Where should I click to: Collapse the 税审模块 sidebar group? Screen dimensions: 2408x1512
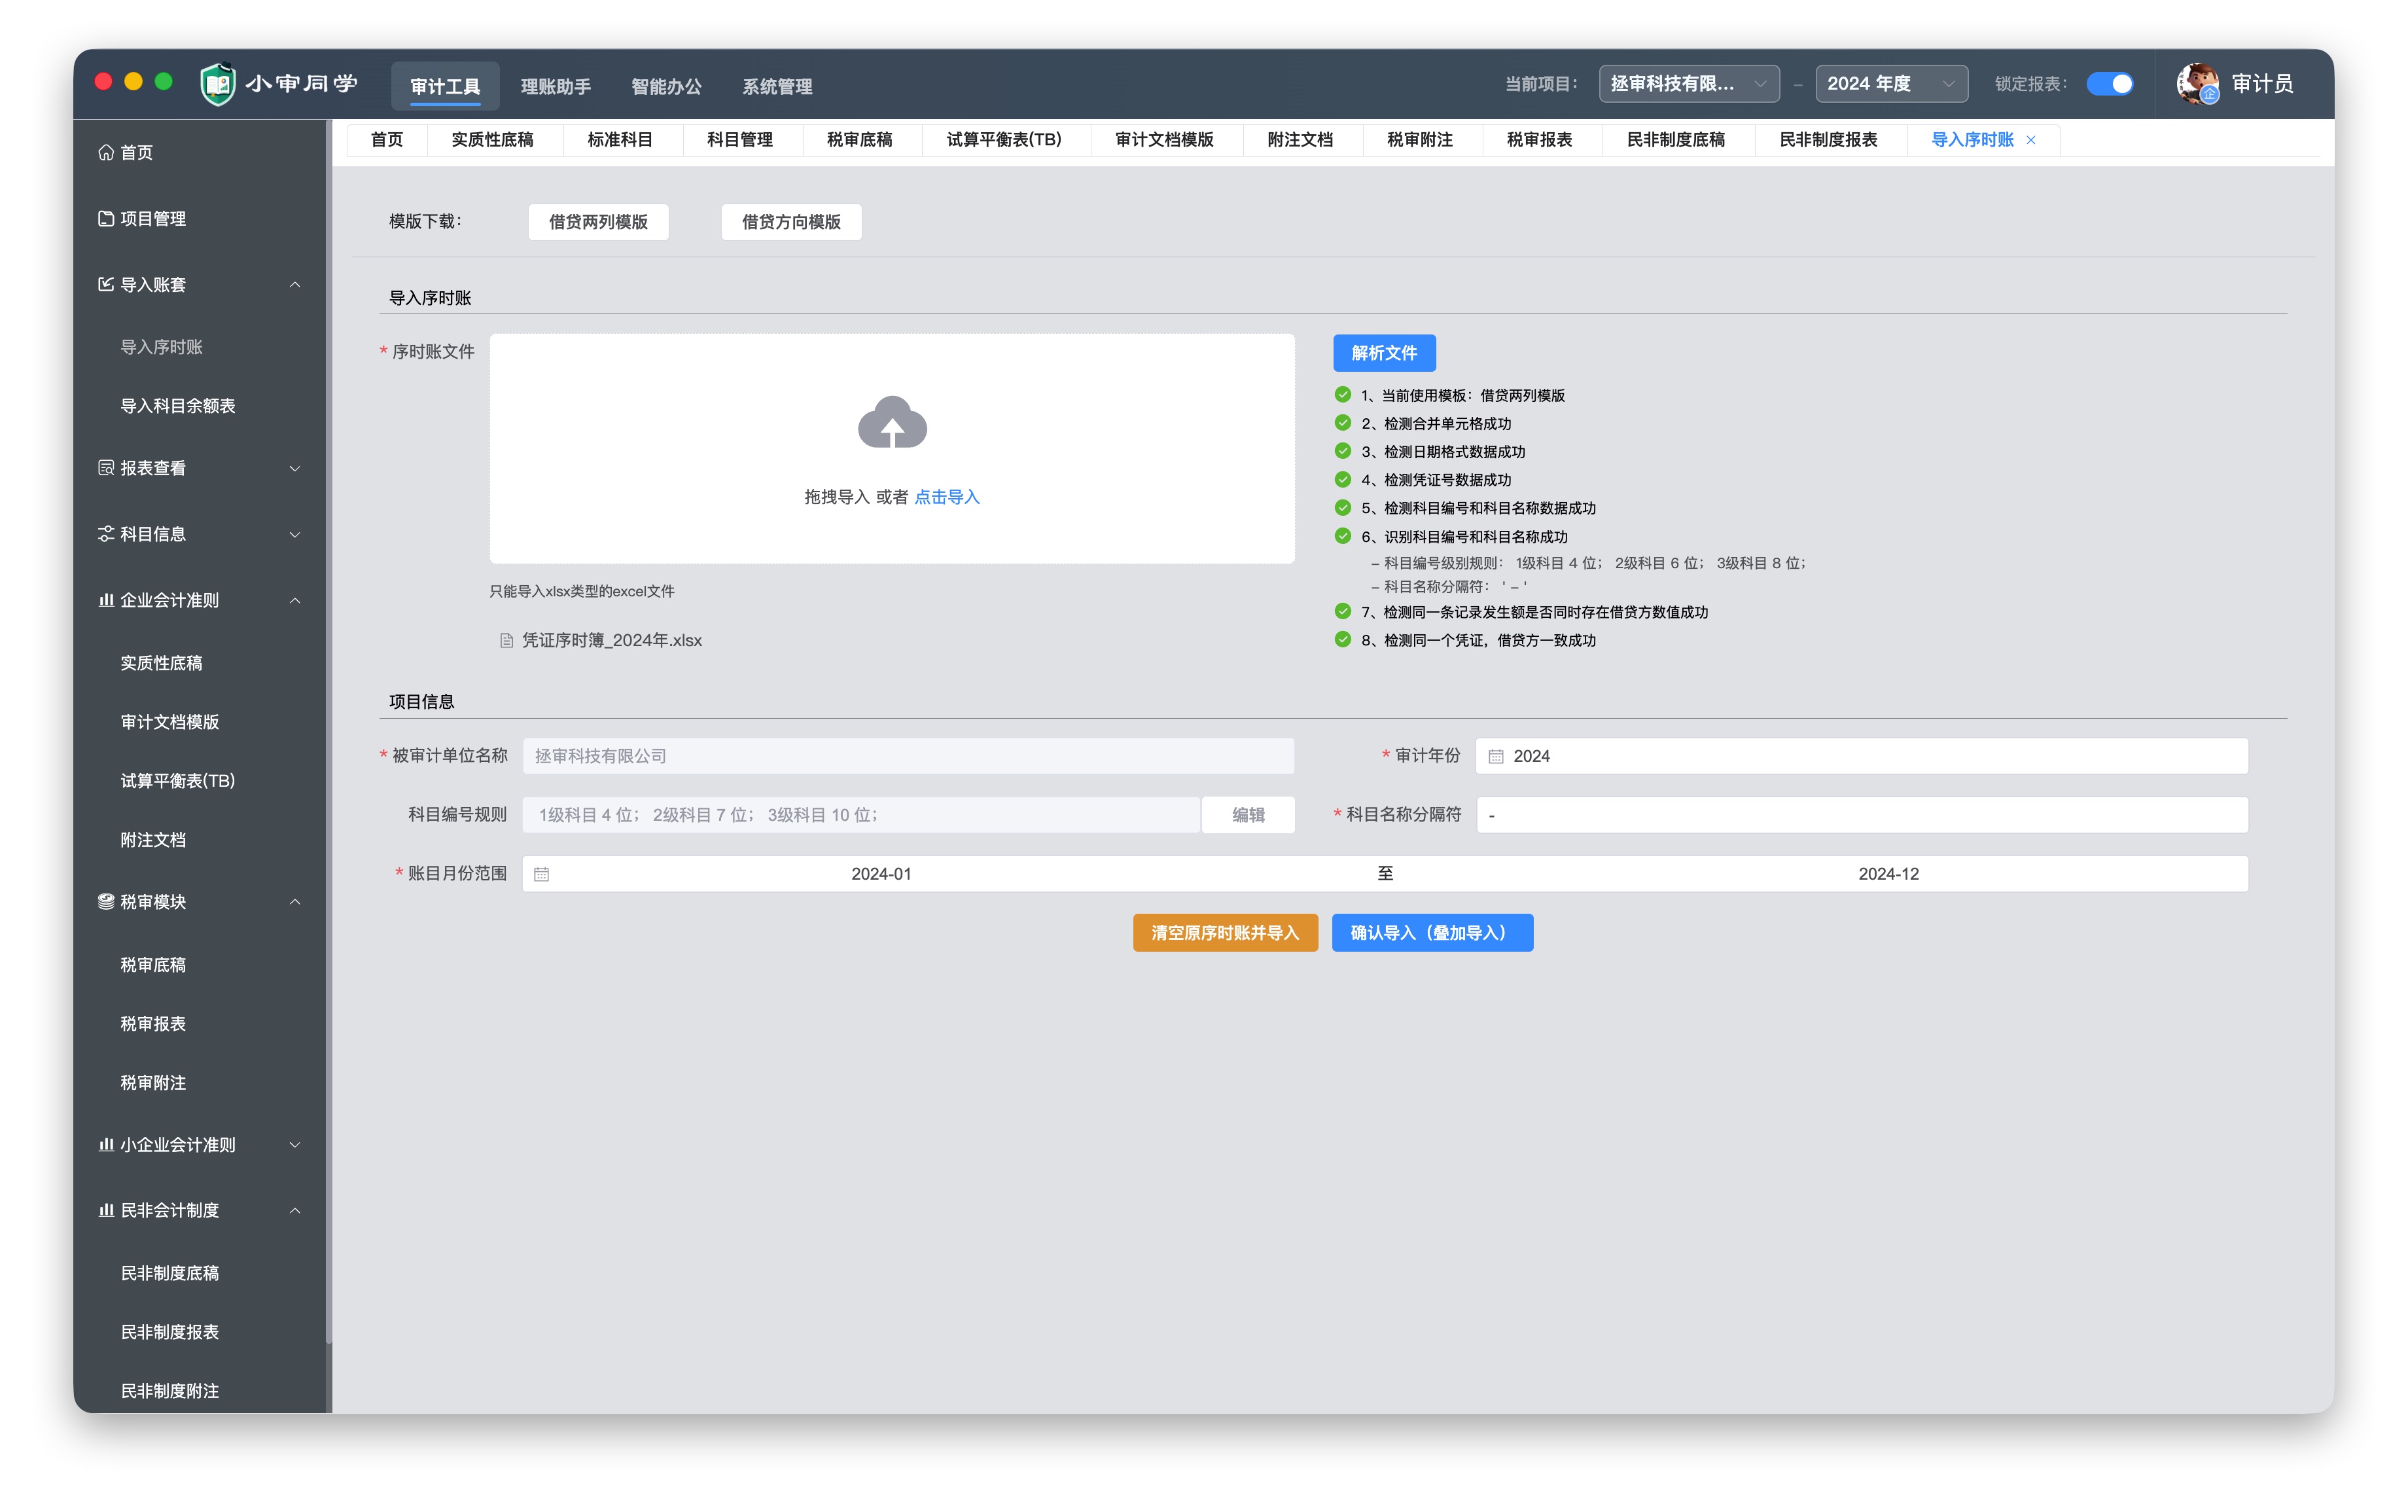pyautogui.click(x=295, y=901)
